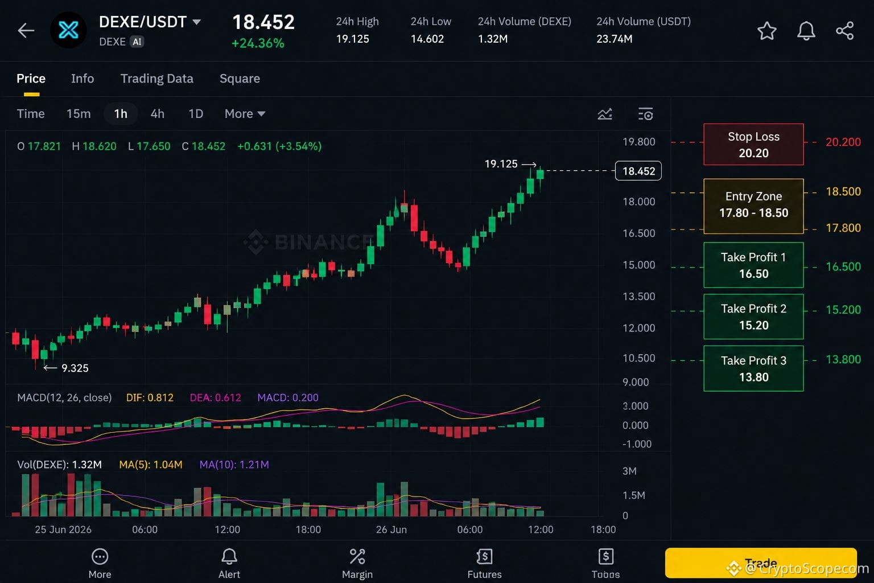The width and height of the screenshot is (874, 583).
Task: Open price alert bell in header
Action: (x=806, y=31)
